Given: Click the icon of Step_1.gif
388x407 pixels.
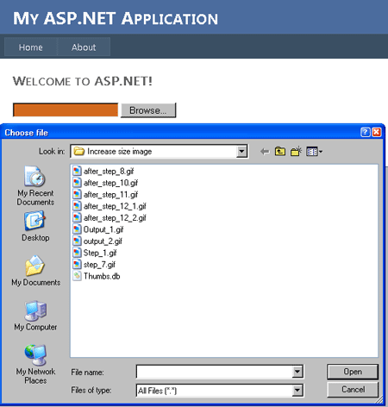Looking at the screenshot, I should click(77, 253).
